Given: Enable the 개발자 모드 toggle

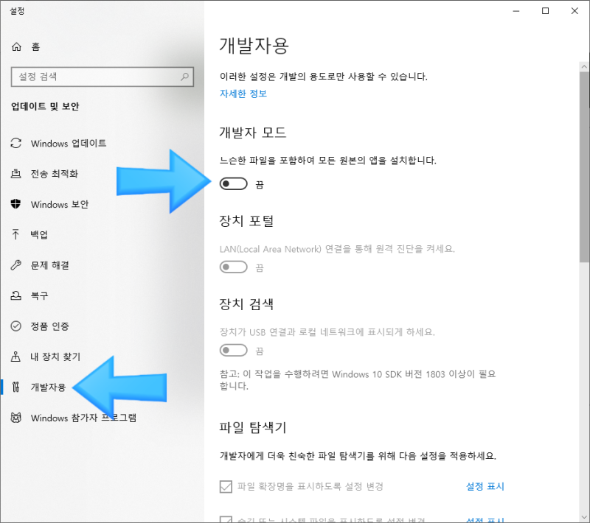Looking at the screenshot, I should [234, 183].
